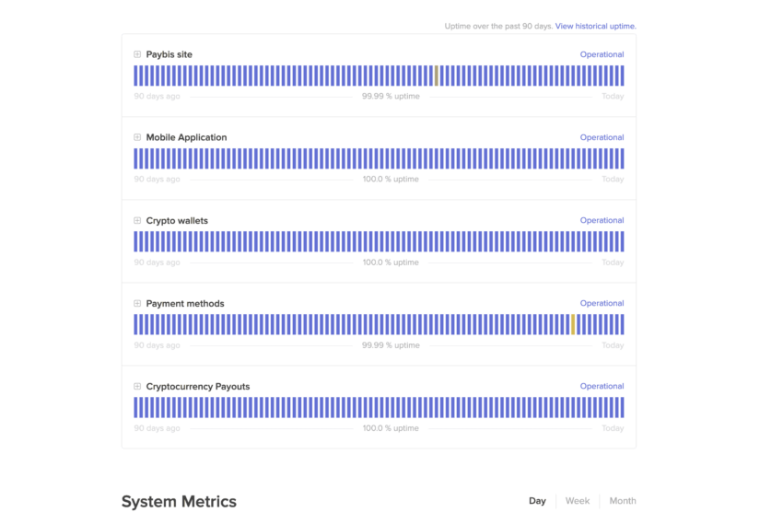Switch System Metrics to Day view
The width and height of the screenshot is (783, 524).
(x=537, y=501)
